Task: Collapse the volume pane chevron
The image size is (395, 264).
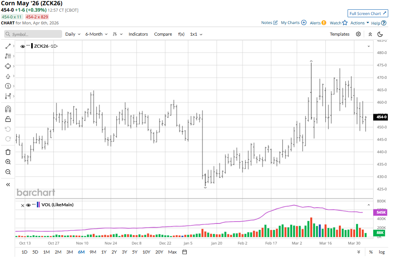Action: click(369, 205)
